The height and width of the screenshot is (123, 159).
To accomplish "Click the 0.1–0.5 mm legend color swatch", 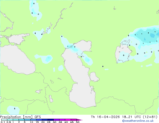I will click(4, 120).
